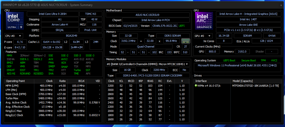
Task: Click the Intel Arc Graphics logo
Action: click(x=204, y=21)
